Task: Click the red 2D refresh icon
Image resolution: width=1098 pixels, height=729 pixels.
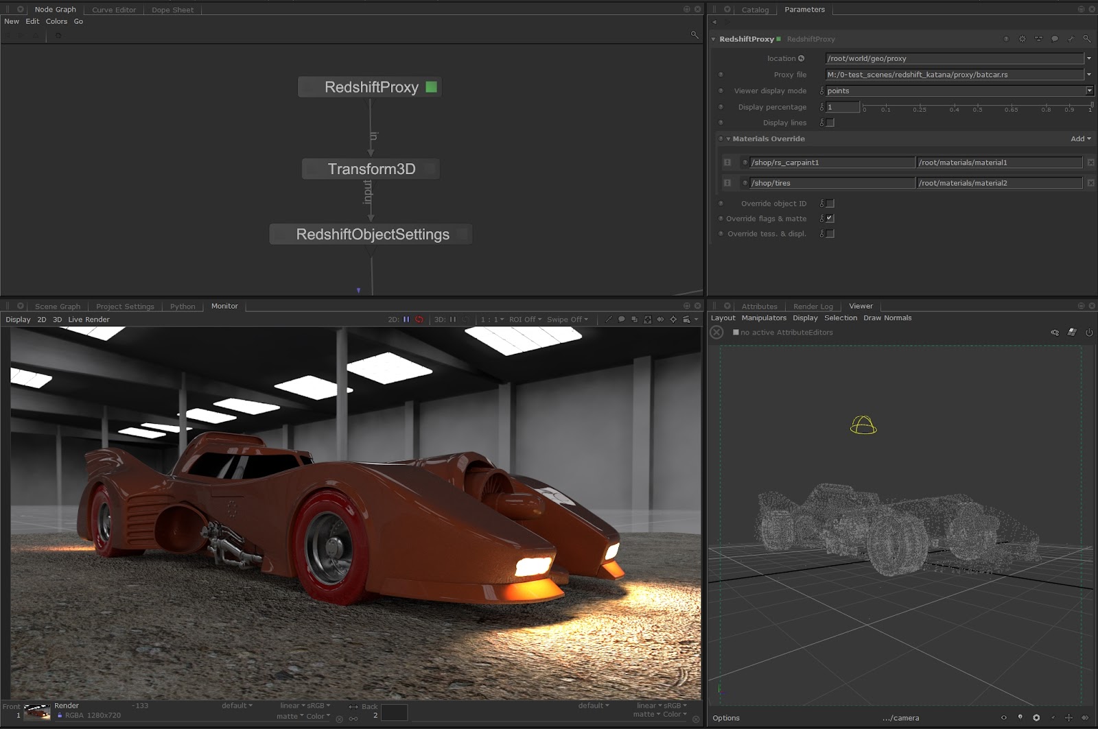Action: (x=419, y=320)
